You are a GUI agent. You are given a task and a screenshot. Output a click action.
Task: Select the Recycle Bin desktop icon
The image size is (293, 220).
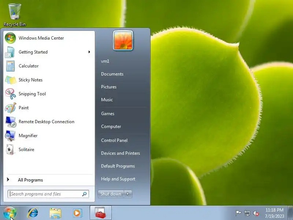coord(15,15)
